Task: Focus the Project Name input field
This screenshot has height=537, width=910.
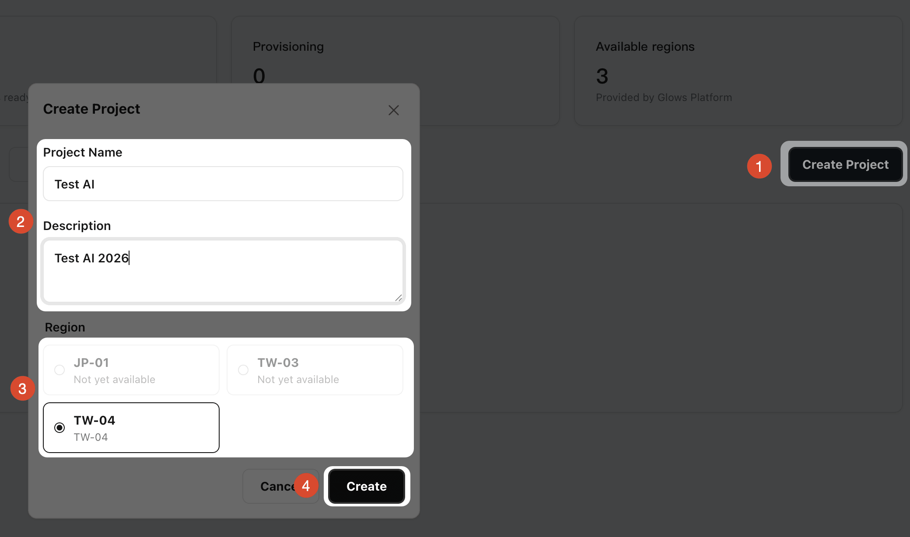Action: click(223, 184)
